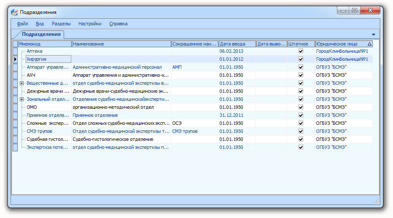Image resolution: width=393 pixels, height=218 pixels.
Task: Toggle Штатное checkbox for ОМО row
Action: (x=301, y=107)
